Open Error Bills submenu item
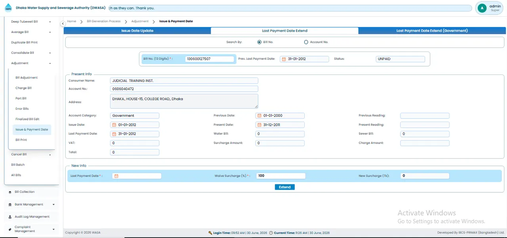507x238 pixels. coord(22,109)
